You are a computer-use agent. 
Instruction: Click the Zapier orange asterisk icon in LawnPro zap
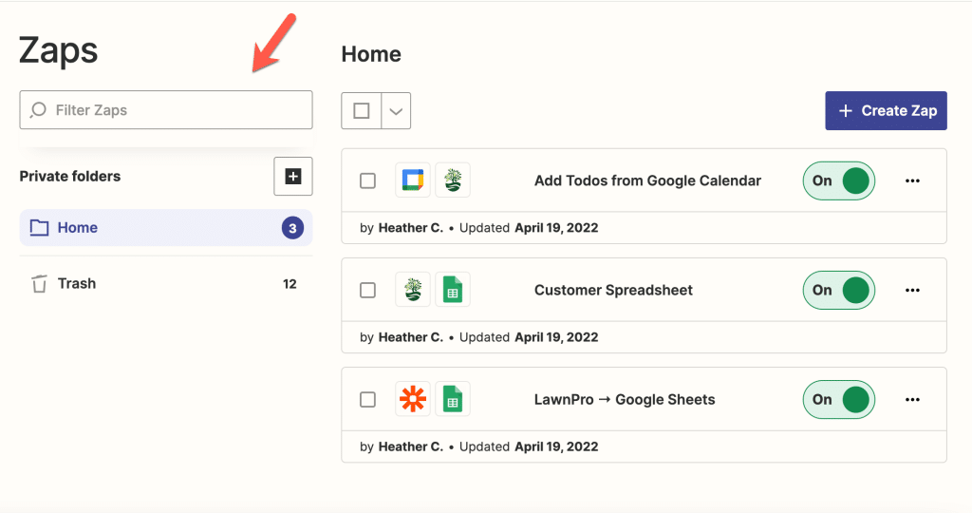pos(413,399)
